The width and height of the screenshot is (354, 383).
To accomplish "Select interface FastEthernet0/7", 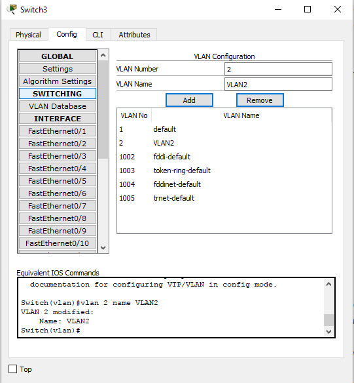I will click(x=58, y=206).
